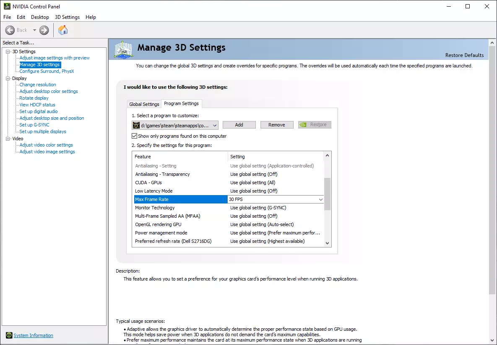
Task: Switch to the Global Settings tab
Action: coord(144,104)
